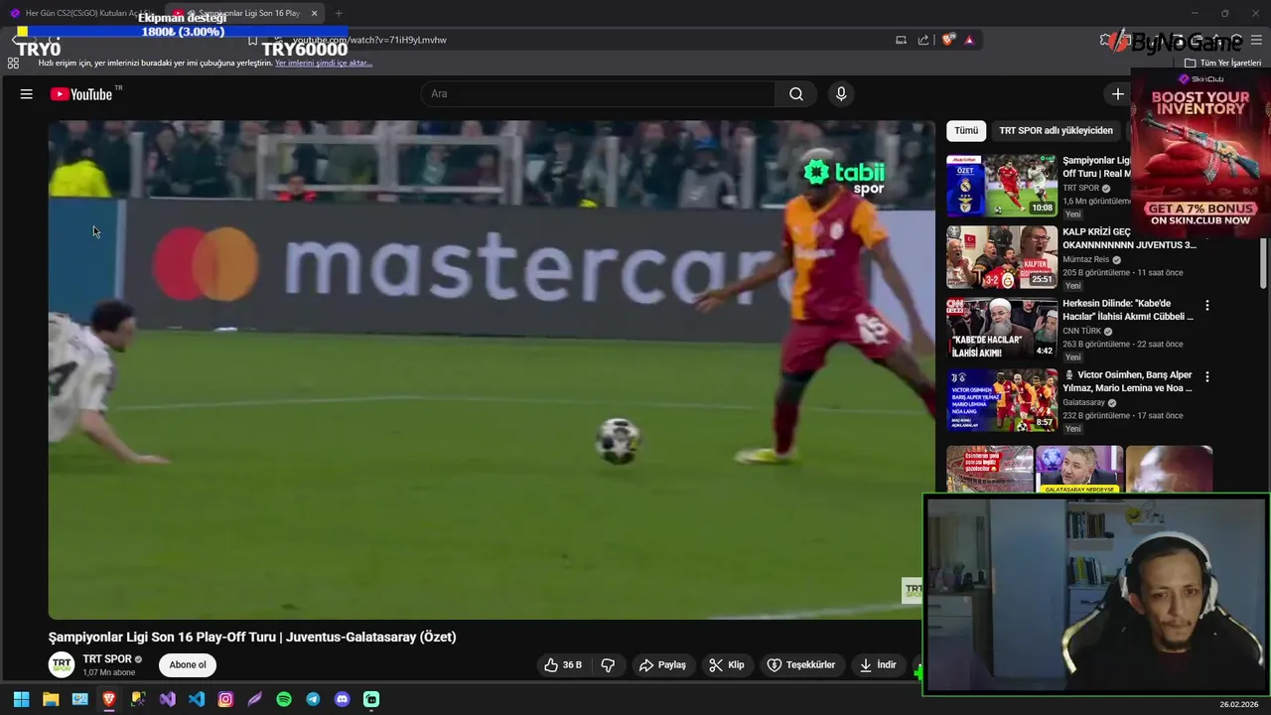Screen dimensions: 1271x715
Task: Select the Tümü filter chip
Action: click(966, 130)
